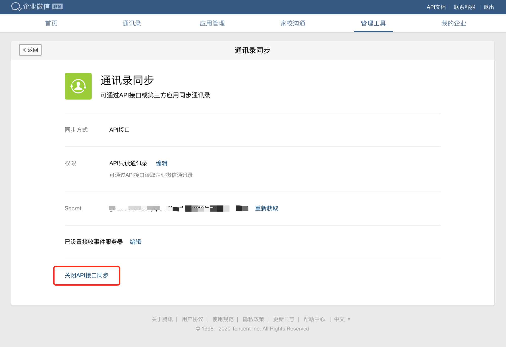Image resolution: width=506 pixels, height=347 pixels.
Task: Open the 帮助中心 footer link
Action: [x=314, y=319]
